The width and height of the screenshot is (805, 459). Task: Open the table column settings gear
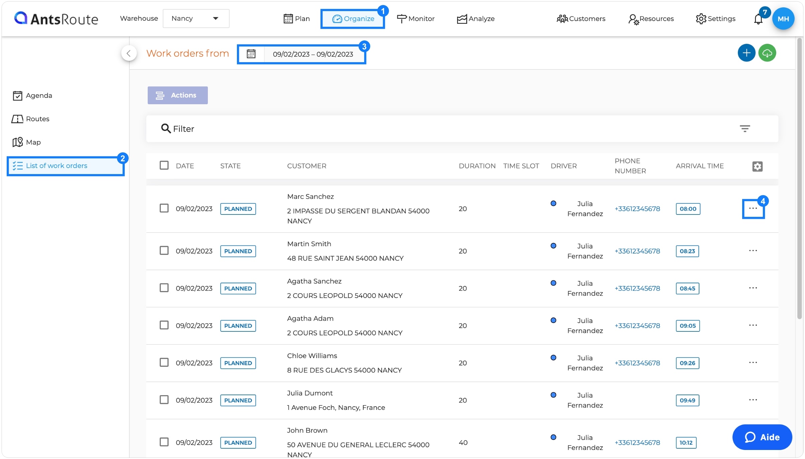pyautogui.click(x=757, y=166)
